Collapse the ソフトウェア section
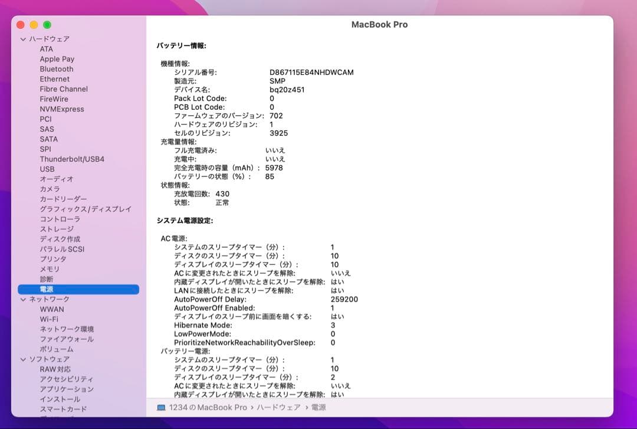 point(23,359)
